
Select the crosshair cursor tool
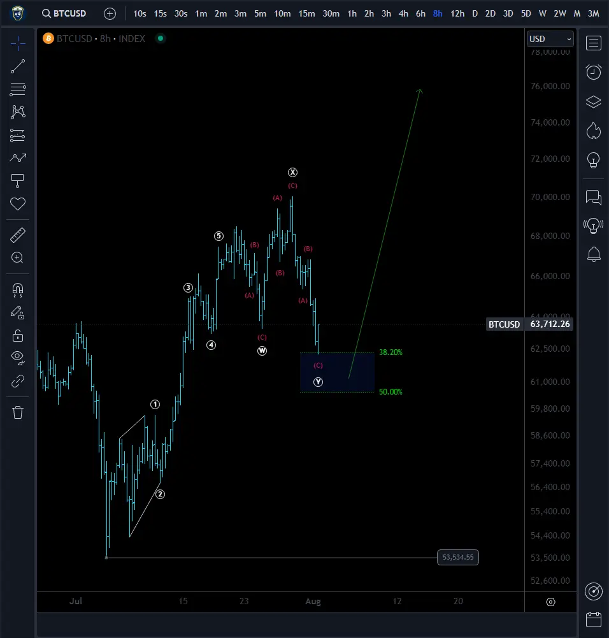[18, 43]
